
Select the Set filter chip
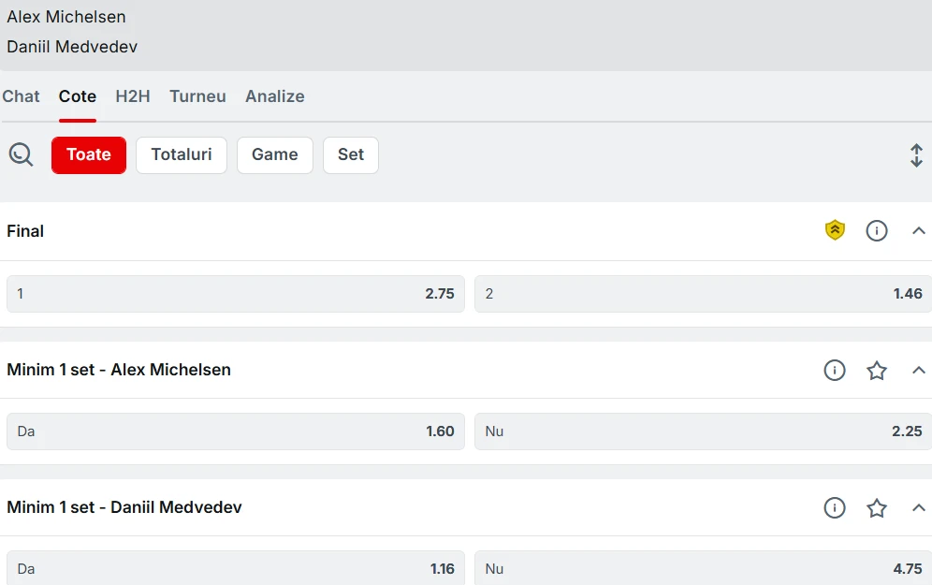tap(351, 155)
